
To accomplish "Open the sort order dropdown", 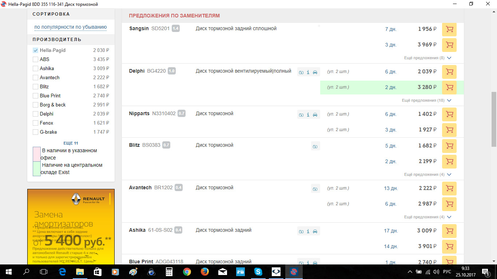I will point(71,27).
